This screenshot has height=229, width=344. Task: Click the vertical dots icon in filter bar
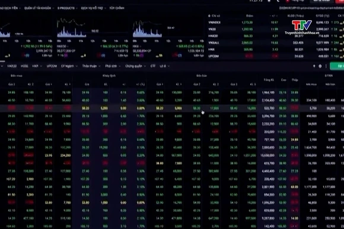[x=326, y=66]
